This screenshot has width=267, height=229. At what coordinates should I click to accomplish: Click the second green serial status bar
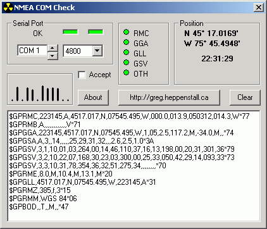click(96, 32)
